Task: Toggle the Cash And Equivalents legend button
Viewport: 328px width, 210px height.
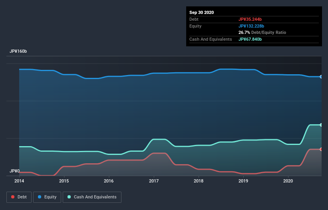Action: coord(92,197)
